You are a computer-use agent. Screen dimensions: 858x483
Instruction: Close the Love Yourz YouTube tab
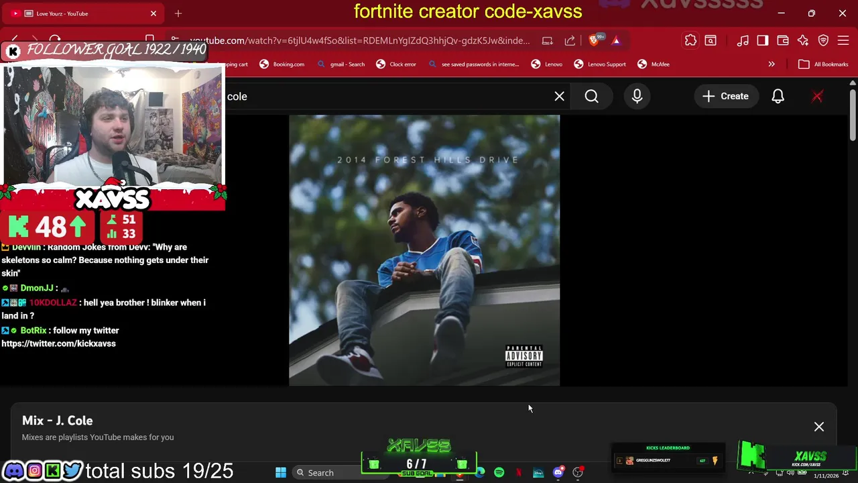[154, 13]
